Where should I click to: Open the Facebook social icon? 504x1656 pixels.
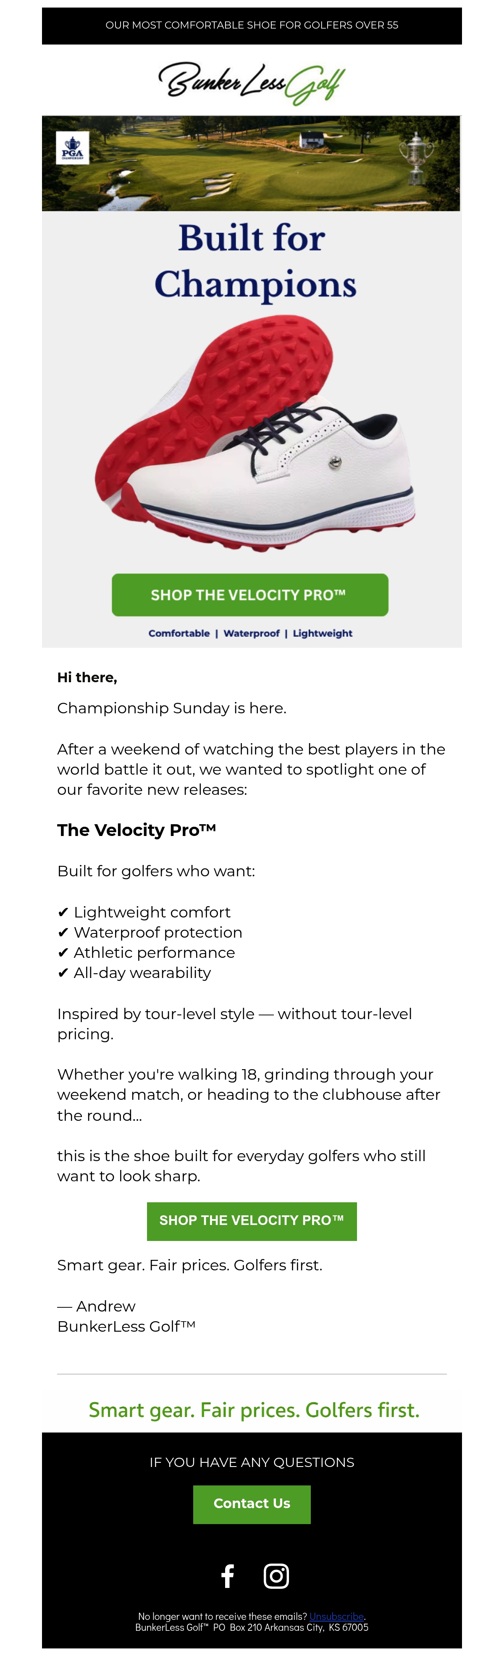coord(228,1576)
